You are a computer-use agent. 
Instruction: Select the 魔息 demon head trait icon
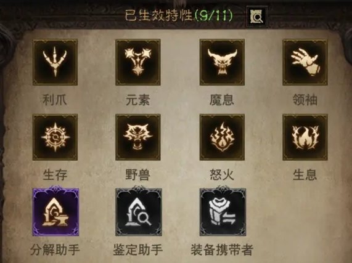[x=222, y=62]
